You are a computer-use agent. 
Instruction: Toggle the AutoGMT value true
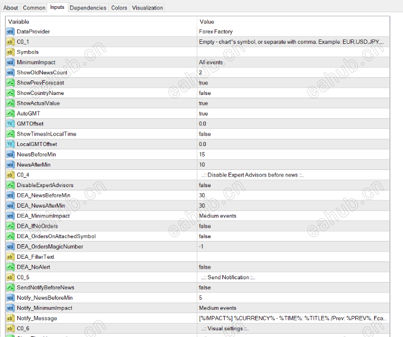(203, 113)
